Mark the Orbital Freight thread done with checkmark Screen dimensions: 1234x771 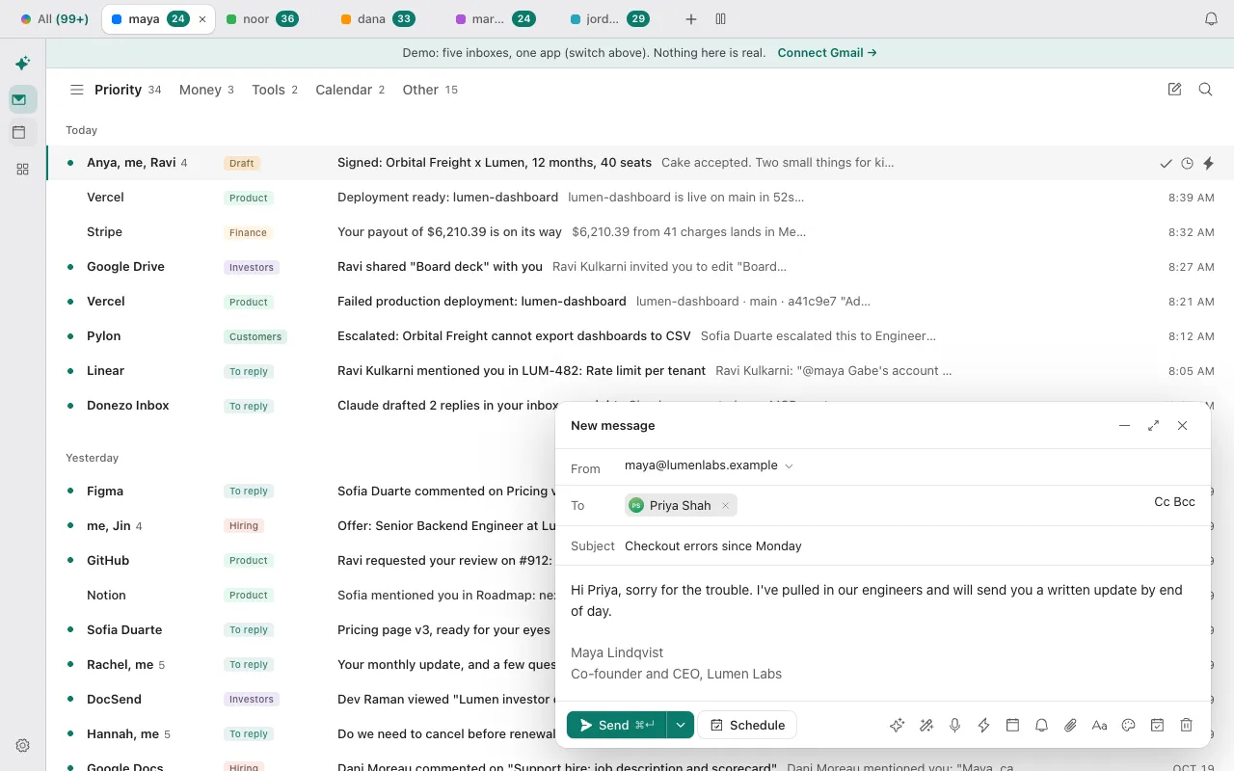click(1166, 164)
